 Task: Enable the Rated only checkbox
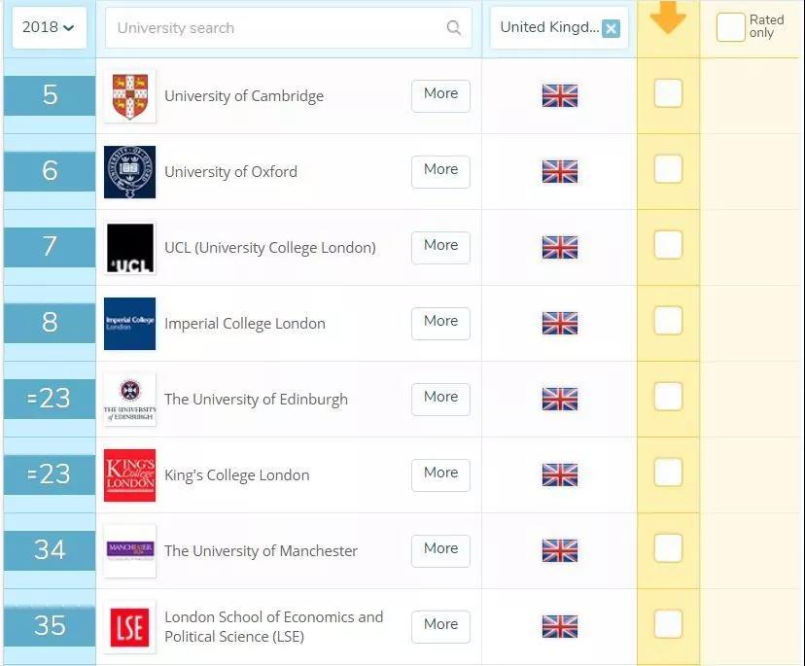(730, 27)
